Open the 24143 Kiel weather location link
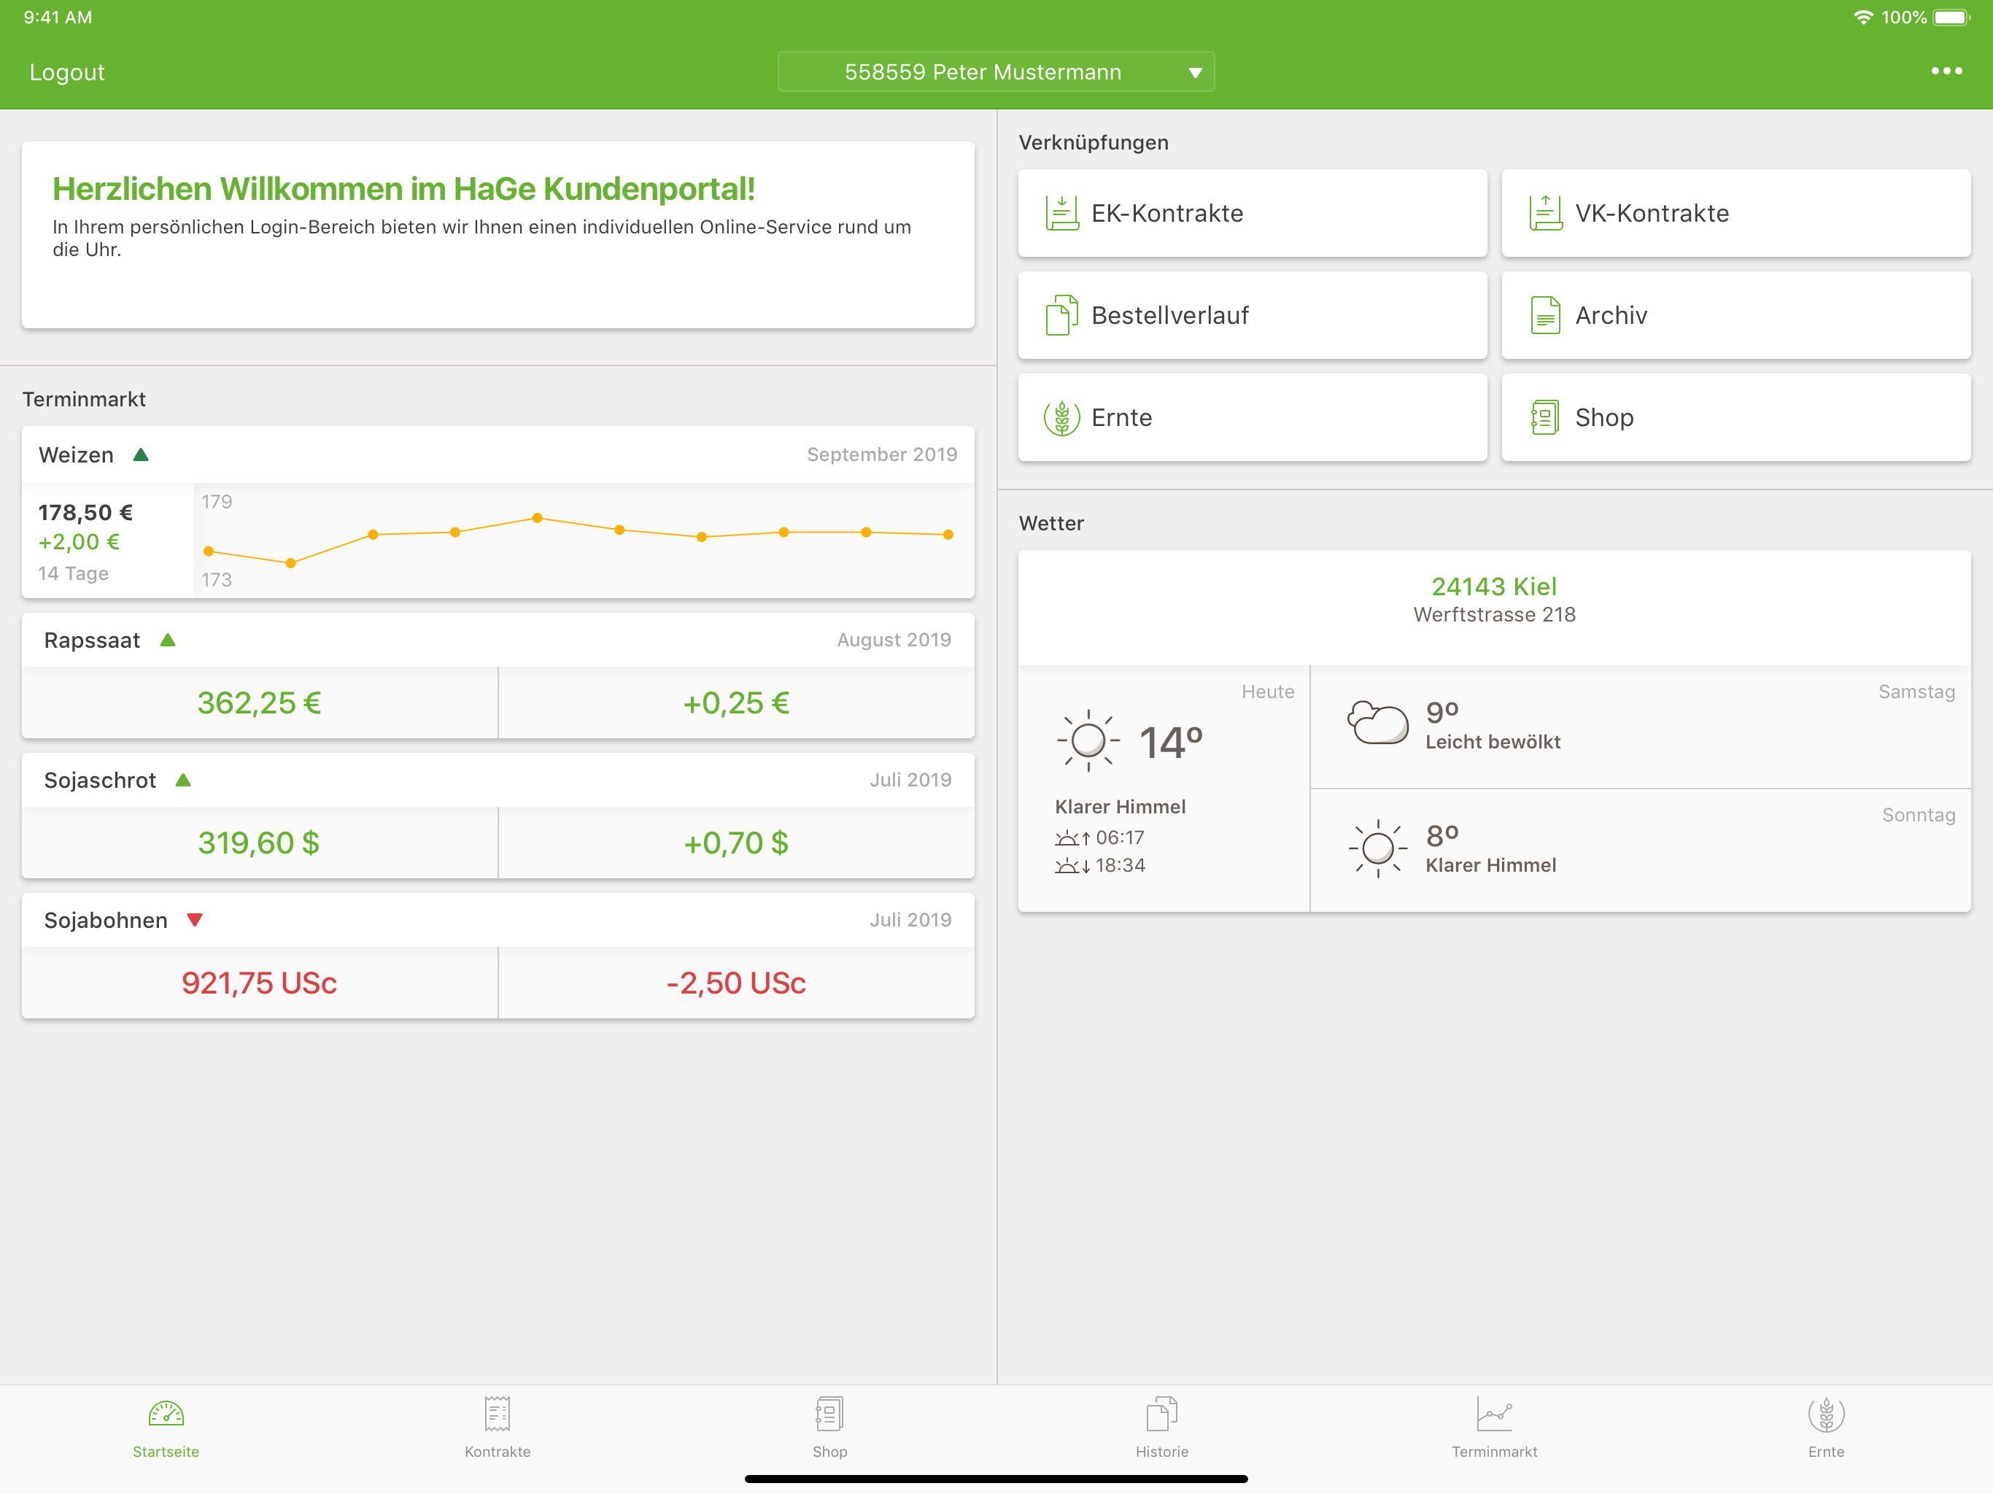 tap(1494, 587)
